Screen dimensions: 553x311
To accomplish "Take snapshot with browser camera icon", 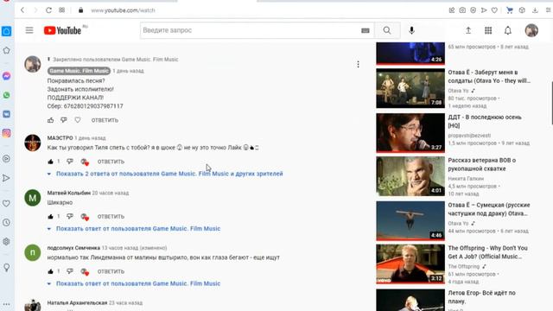I will point(462,10).
